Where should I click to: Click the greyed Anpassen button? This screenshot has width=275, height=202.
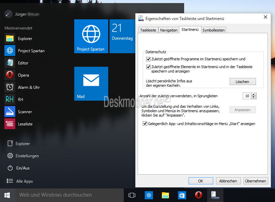tap(242, 110)
